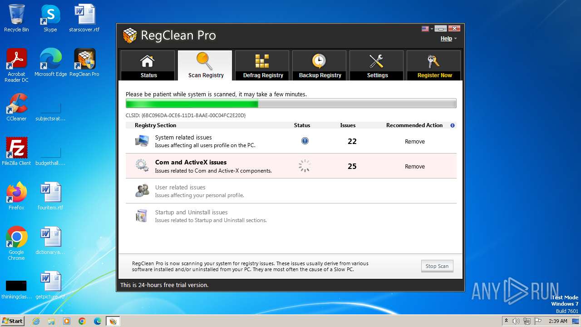Screen dimensions: 581x327
Task: Click the RegClean Pro cube logo
Action: click(x=130, y=35)
